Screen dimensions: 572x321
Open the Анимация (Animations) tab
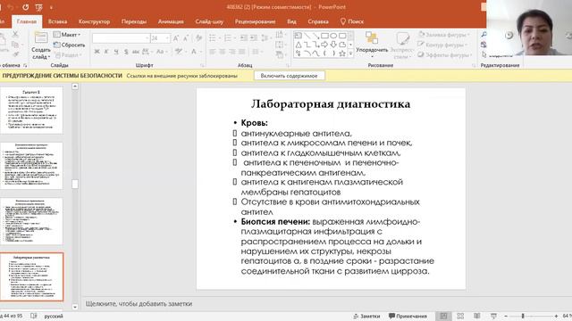pos(171,21)
